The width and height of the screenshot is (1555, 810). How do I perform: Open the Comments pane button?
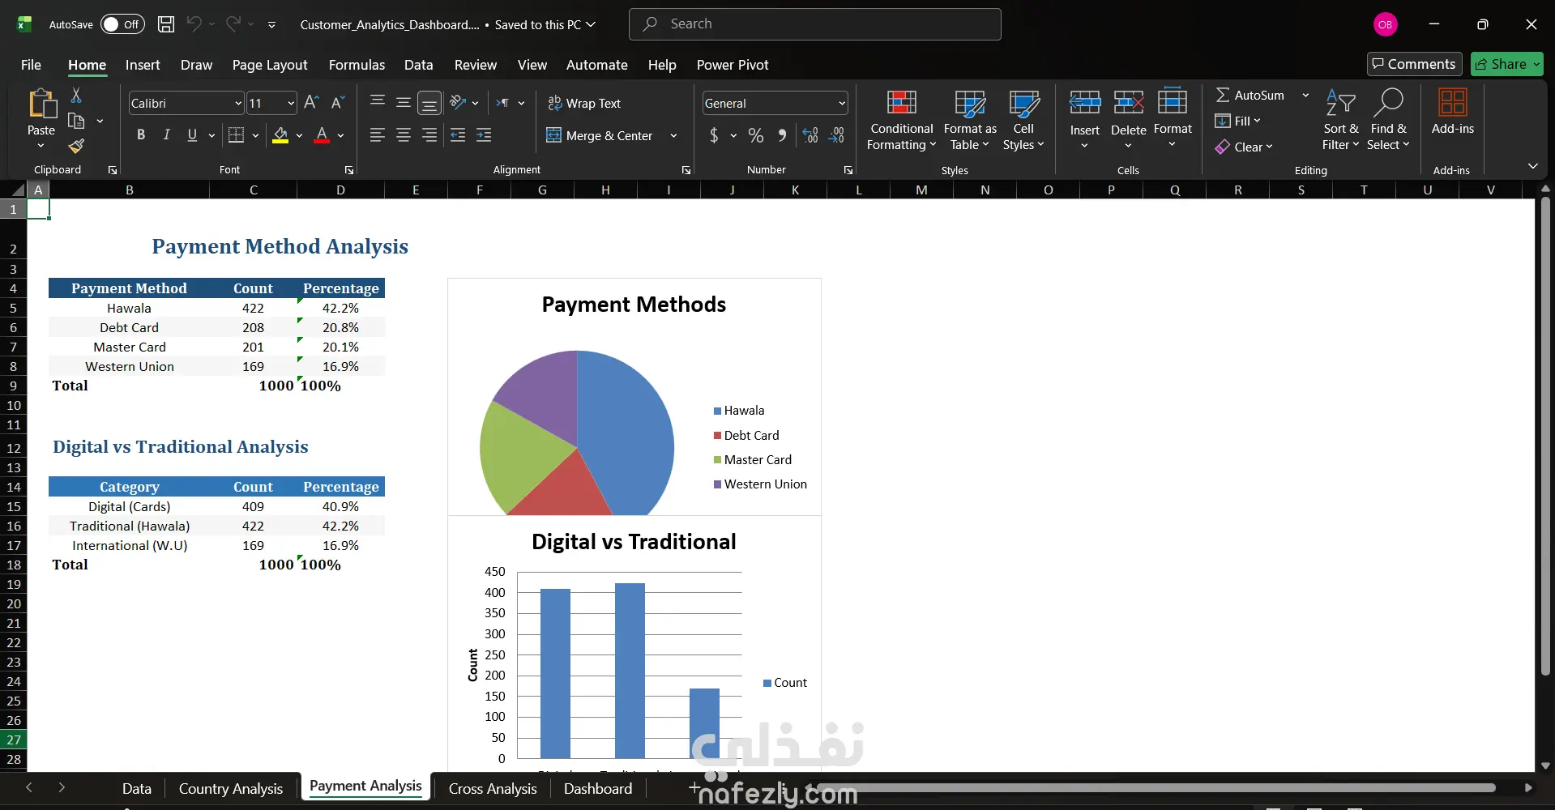(x=1414, y=64)
